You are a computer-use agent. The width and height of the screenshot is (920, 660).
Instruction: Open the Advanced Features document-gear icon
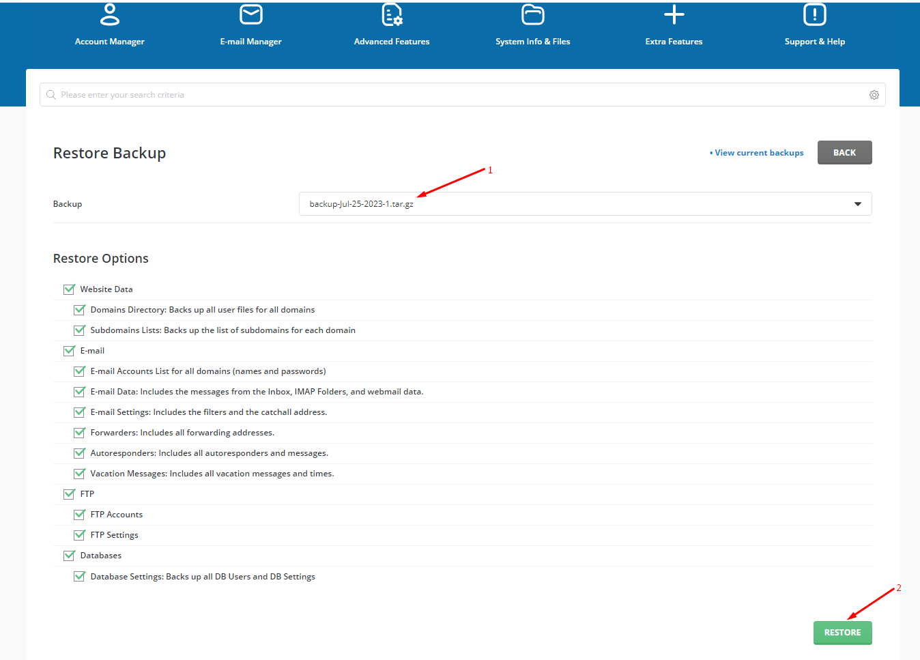click(392, 14)
